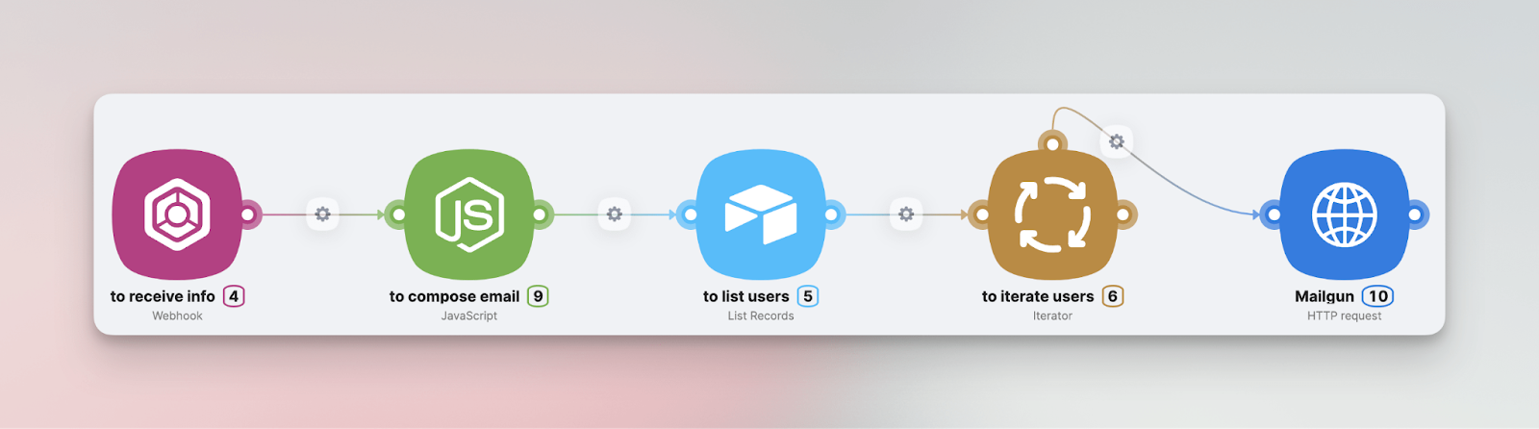Click the 'HTTP request' subtitle text
The image size is (1539, 429).
click(x=1344, y=315)
